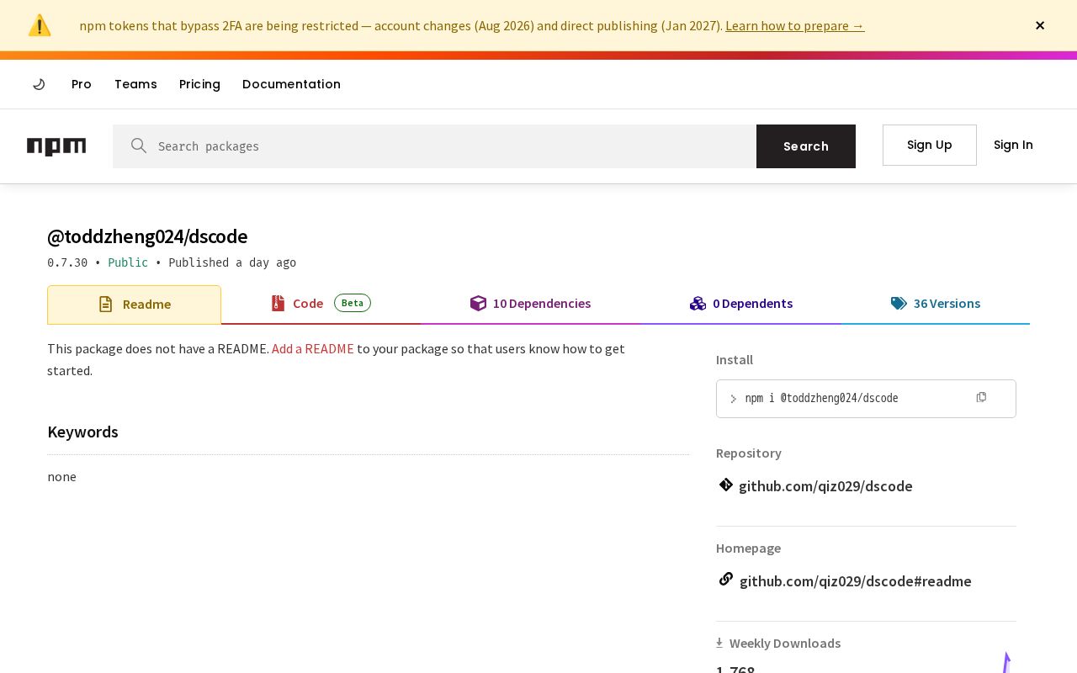Click the Sign In link

tap(1013, 145)
